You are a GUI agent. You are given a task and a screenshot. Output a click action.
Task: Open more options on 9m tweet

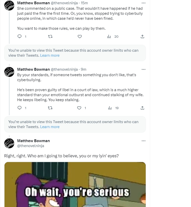[143, 69]
